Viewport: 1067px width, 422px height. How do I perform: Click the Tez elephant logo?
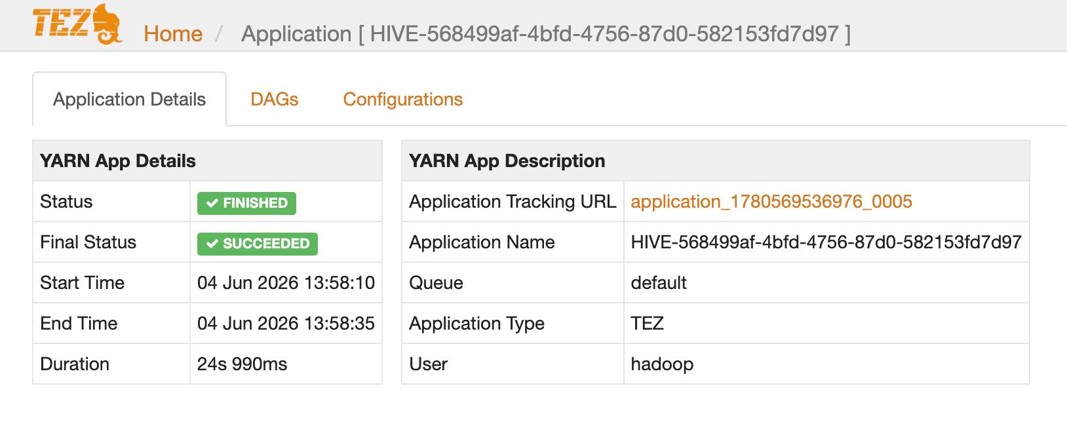pyautogui.click(x=77, y=24)
